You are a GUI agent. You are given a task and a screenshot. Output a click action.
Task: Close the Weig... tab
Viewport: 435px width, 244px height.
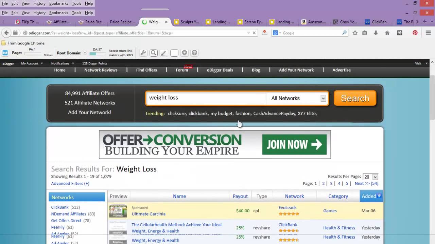point(166,22)
